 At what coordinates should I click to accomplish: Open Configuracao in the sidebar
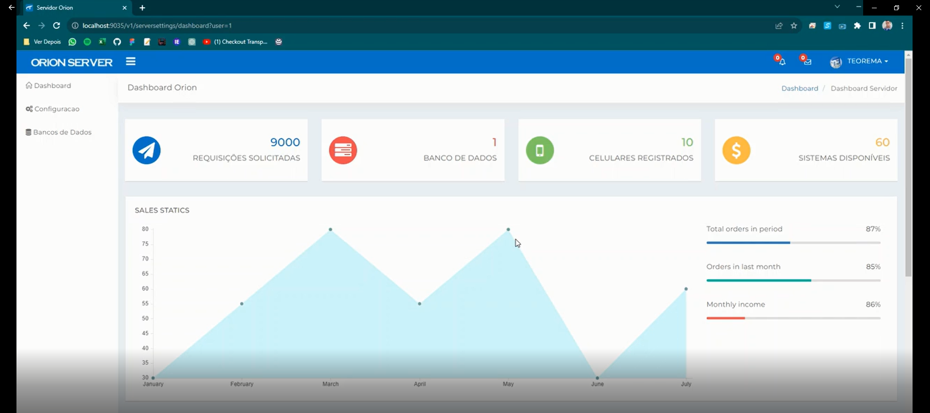pyautogui.click(x=53, y=109)
